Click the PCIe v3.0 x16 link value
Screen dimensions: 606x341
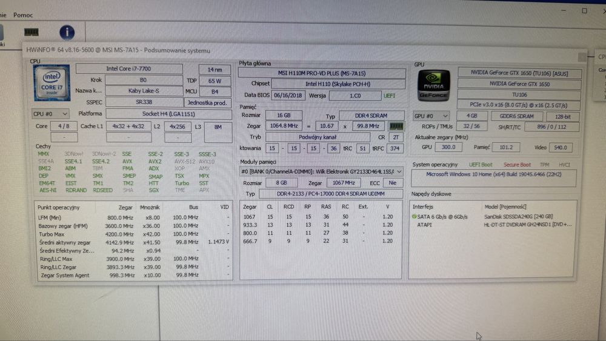pyautogui.click(x=519, y=105)
